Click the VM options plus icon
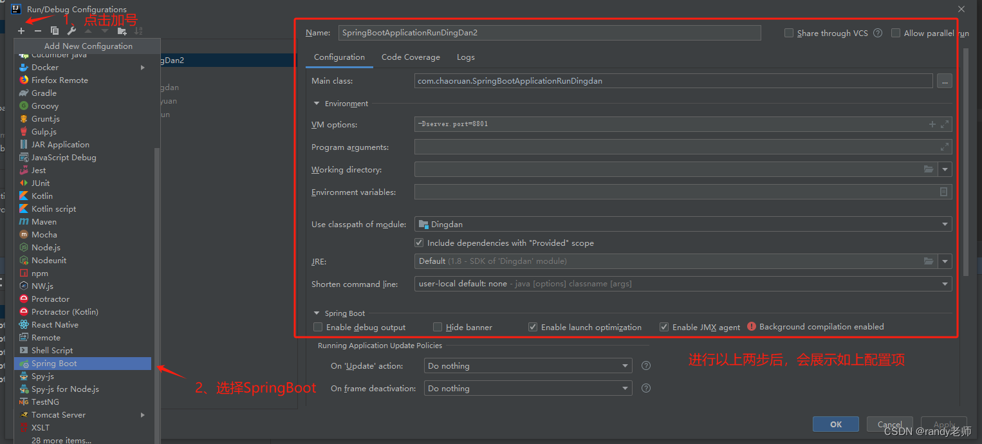Screen dimensions: 982x444 [x=932, y=124]
